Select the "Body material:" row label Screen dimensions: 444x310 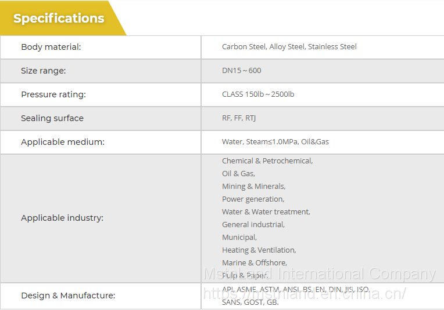click(x=51, y=47)
